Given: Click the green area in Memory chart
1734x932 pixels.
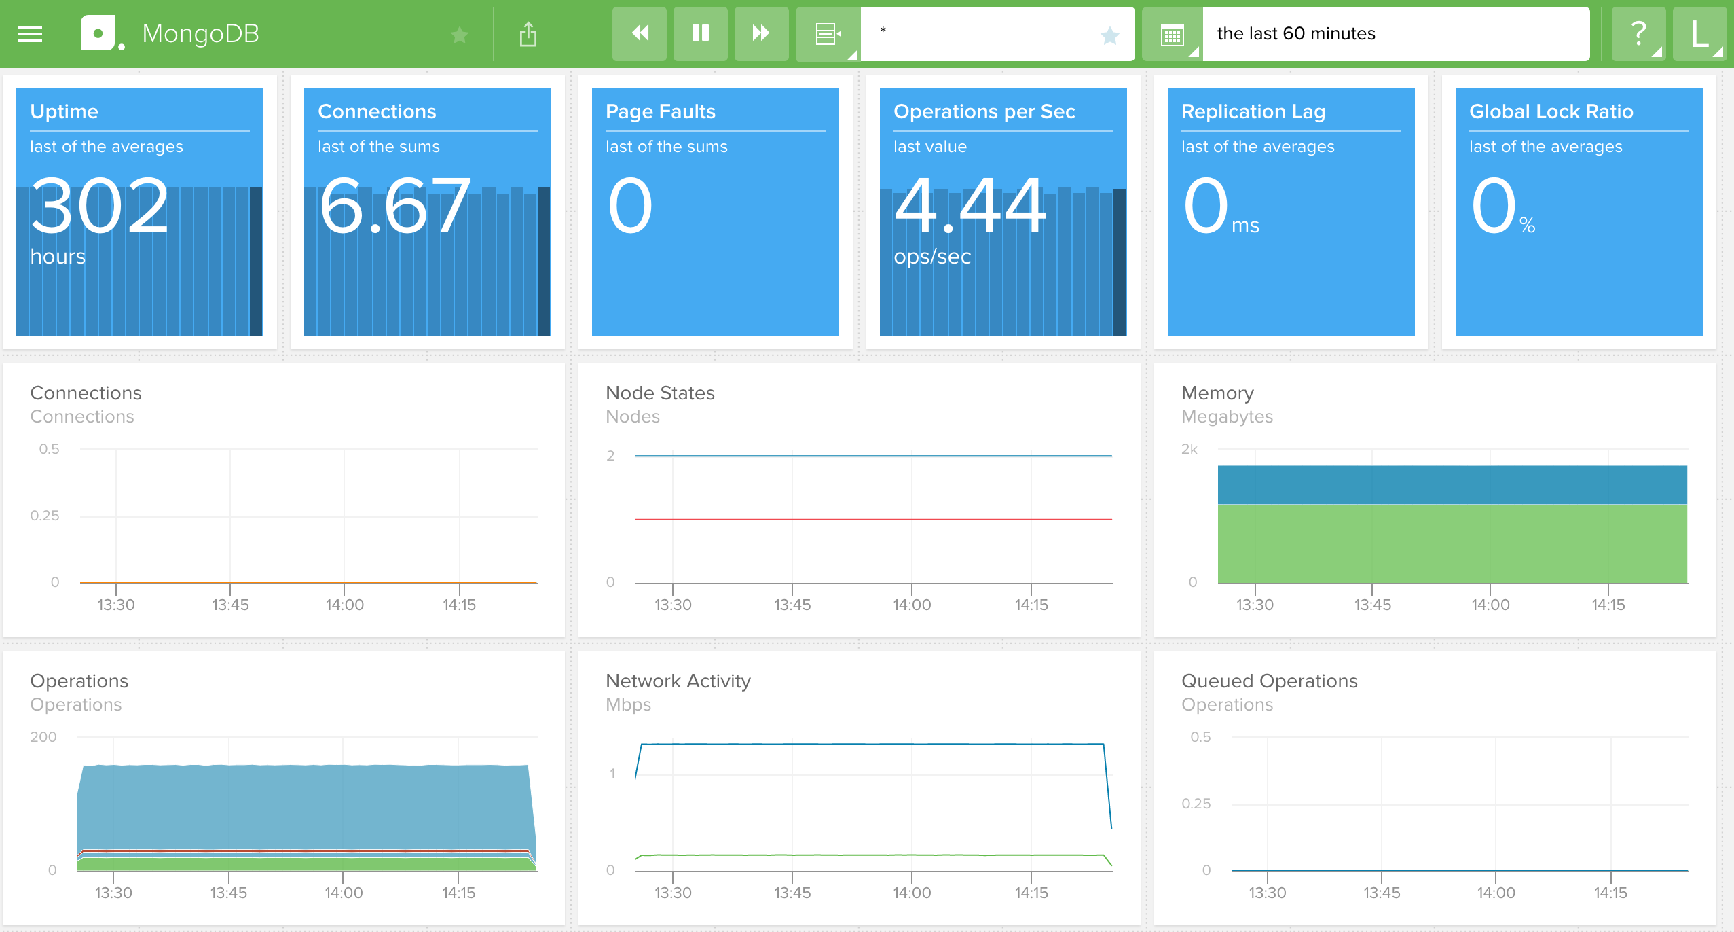Looking at the screenshot, I should 1452,544.
